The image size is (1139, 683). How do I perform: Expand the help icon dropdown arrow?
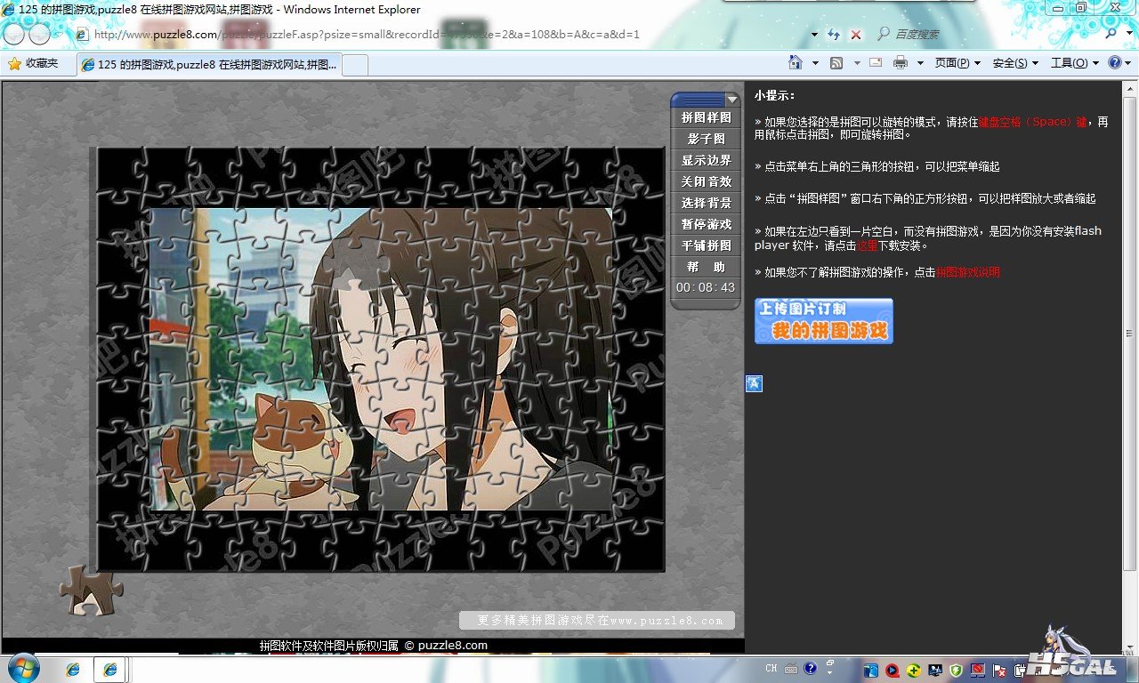point(1129,63)
